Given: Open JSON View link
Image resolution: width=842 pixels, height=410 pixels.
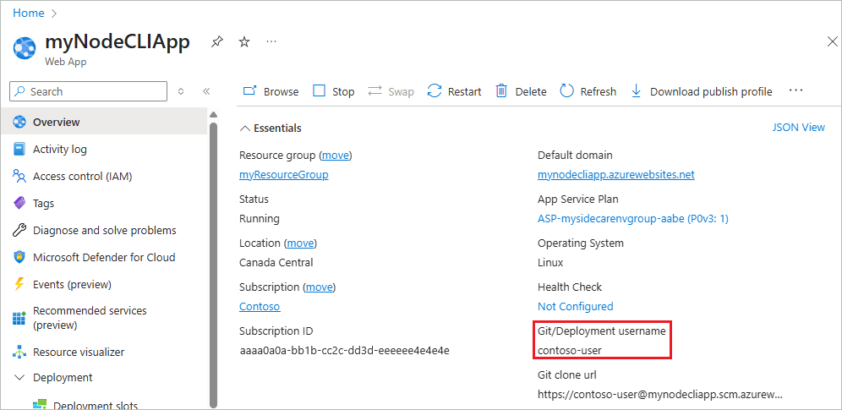Looking at the screenshot, I should point(799,127).
